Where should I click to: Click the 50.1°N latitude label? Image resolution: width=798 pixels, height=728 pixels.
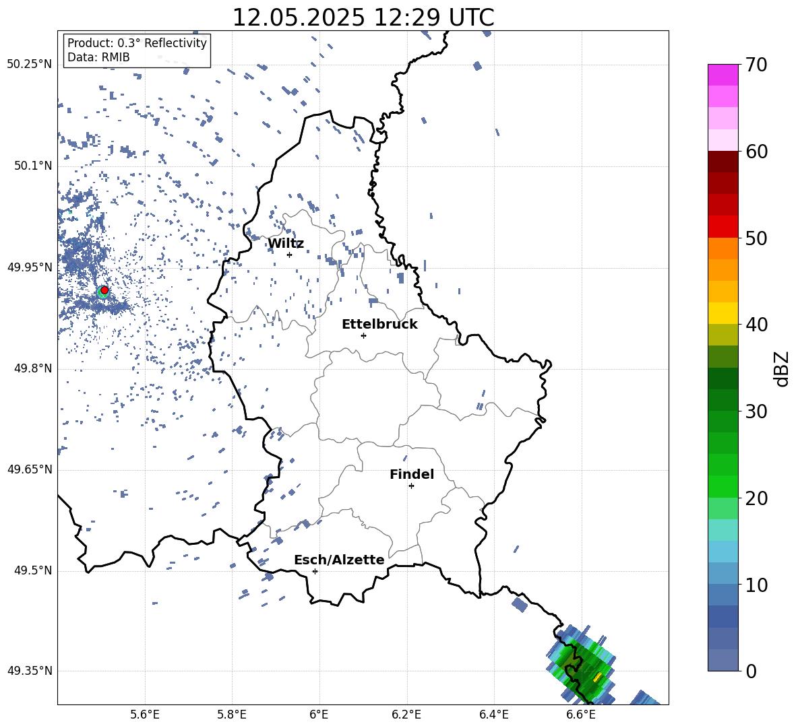tap(33, 166)
